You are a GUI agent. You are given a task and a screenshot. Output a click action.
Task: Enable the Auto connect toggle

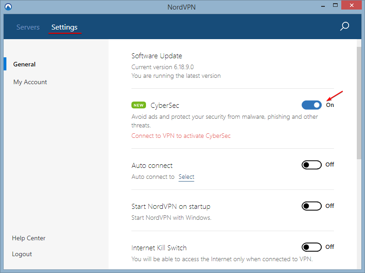[312, 165]
